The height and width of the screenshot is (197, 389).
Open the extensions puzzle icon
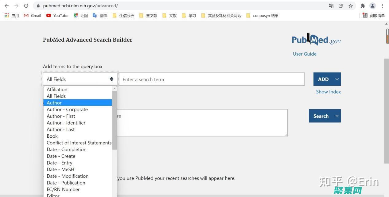pos(363,6)
